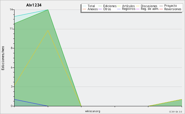Click the wikiscan.org label below chart

click(92, 111)
